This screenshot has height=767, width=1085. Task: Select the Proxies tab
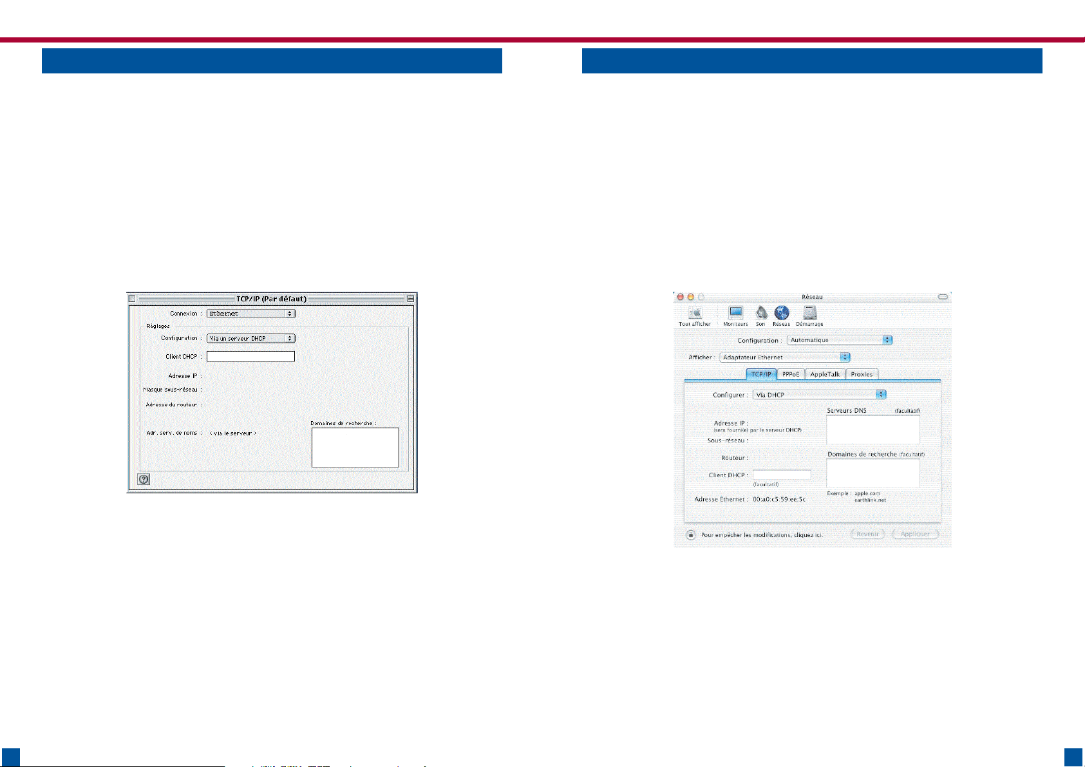click(862, 374)
